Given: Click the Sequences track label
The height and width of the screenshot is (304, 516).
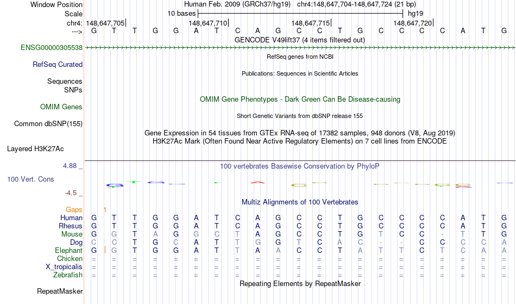Looking at the screenshot, I should coord(65,82).
